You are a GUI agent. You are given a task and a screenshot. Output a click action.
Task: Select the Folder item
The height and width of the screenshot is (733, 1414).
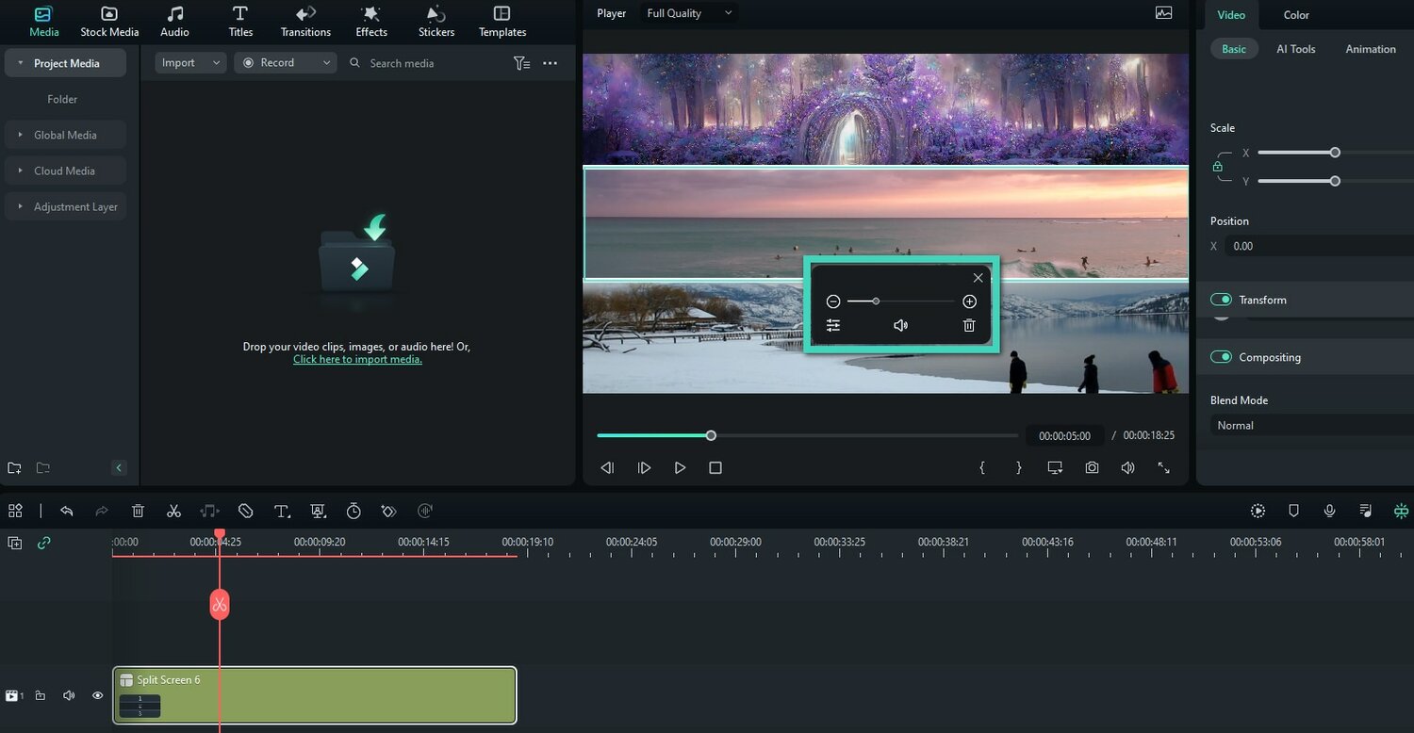tap(62, 99)
